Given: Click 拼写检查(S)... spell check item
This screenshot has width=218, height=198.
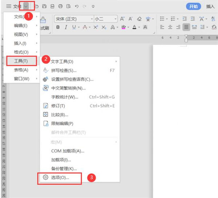Looking at the screenshot, I should [64, 70].
